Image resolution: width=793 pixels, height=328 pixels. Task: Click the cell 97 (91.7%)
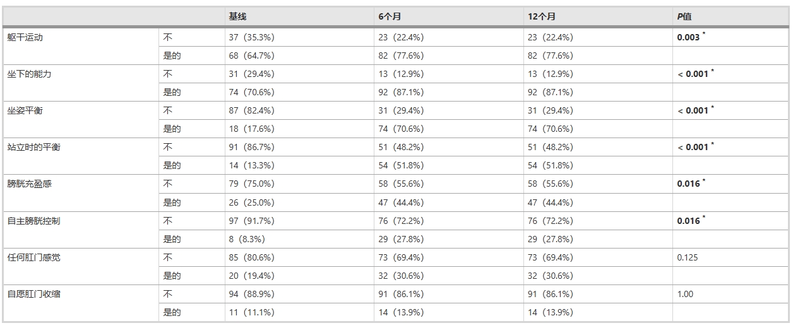(251, 221)
